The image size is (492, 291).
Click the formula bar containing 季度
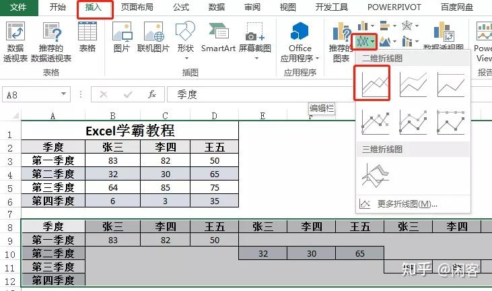260,94
